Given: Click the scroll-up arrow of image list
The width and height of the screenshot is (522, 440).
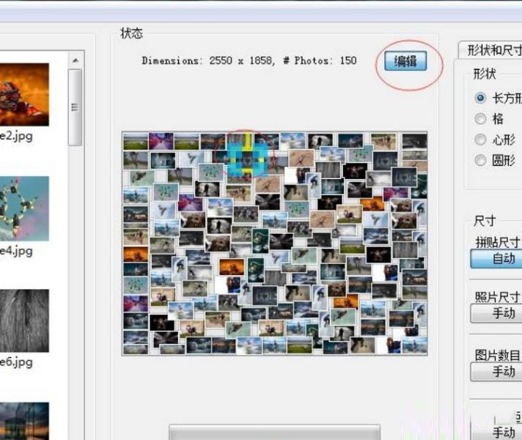Looking at the screenshot, I should pyautogui.click(x=76, y=61).
